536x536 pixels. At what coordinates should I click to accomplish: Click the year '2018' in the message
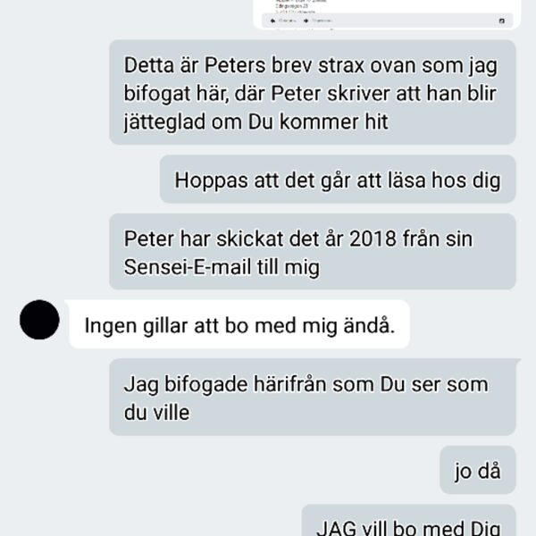[373, 239]
